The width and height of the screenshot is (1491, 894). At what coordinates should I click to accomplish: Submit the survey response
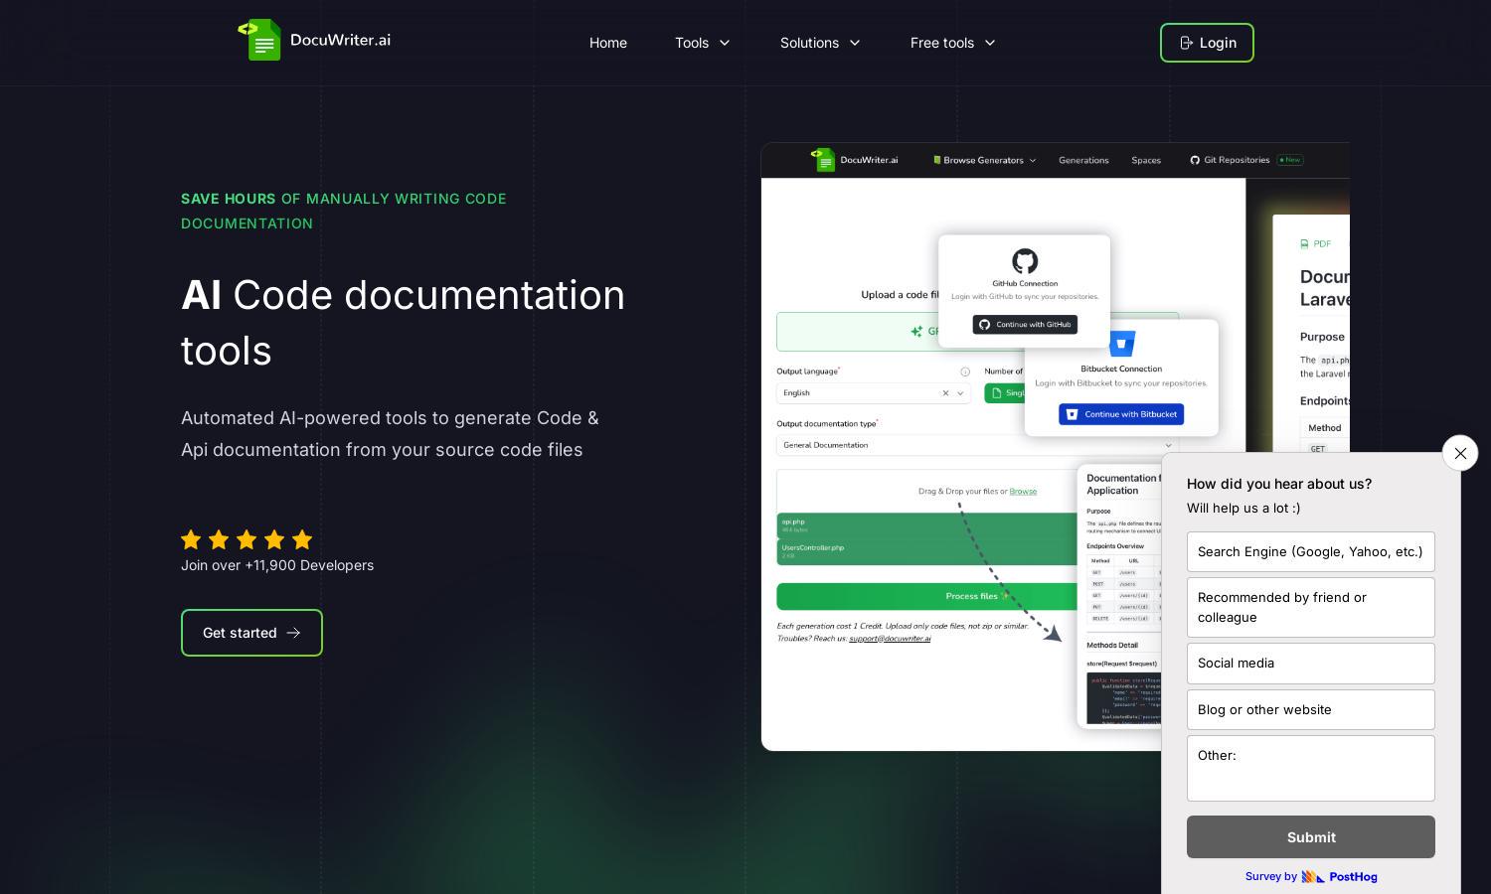pos(1311,837)
